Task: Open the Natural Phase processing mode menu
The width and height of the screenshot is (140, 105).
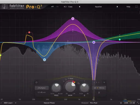Action: tap(49, 103)
